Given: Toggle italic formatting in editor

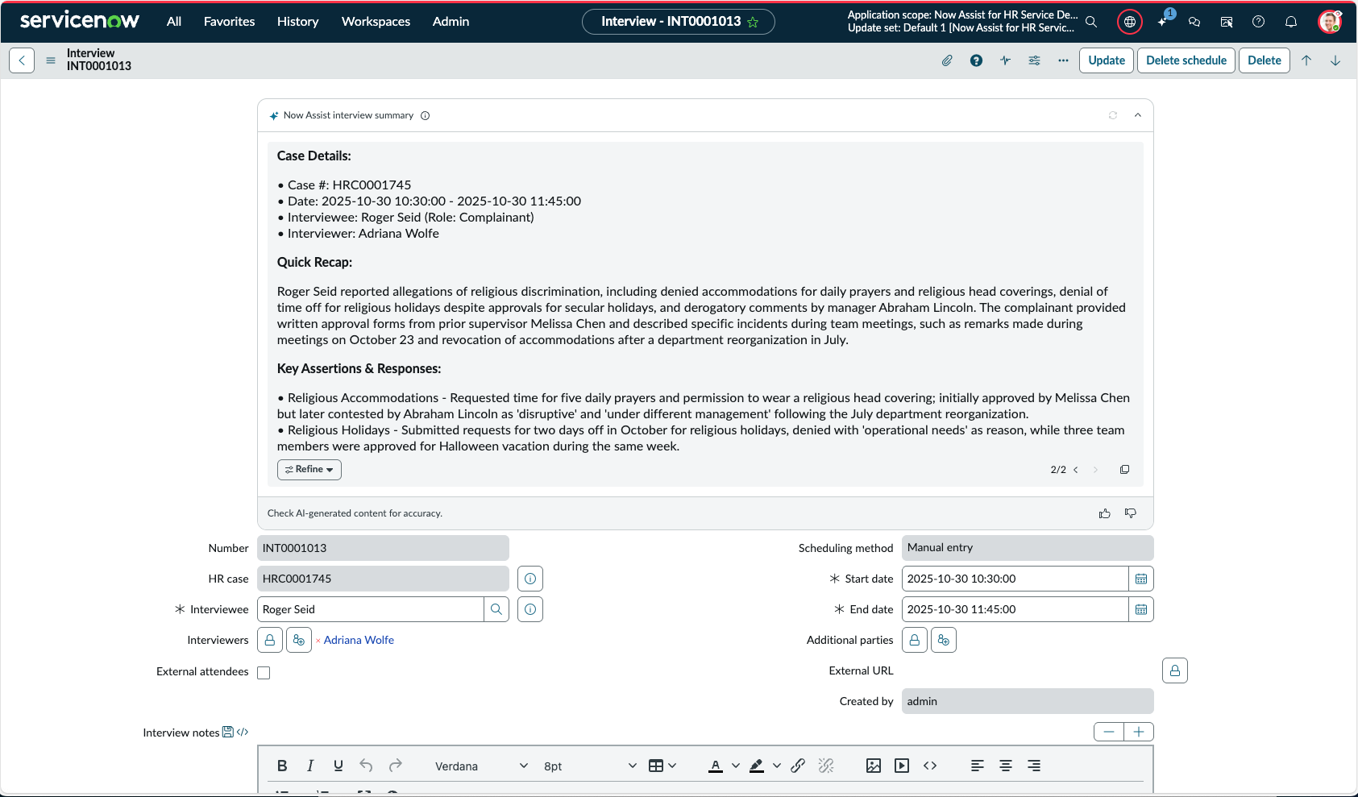Looking at the screenshot, I should [310, 766].
